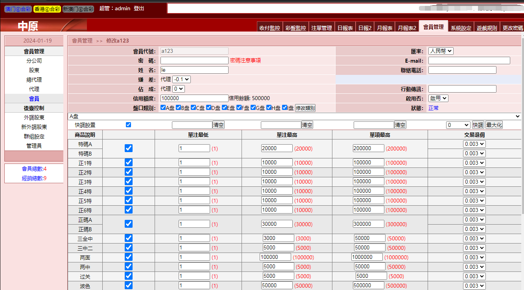This screenshot has width=524, height=290.
Task: Open the 系統設定 menu tab
Action: point(461,28)
